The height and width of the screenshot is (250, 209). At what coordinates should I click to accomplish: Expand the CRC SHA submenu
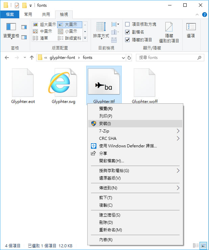pos(135,139)
